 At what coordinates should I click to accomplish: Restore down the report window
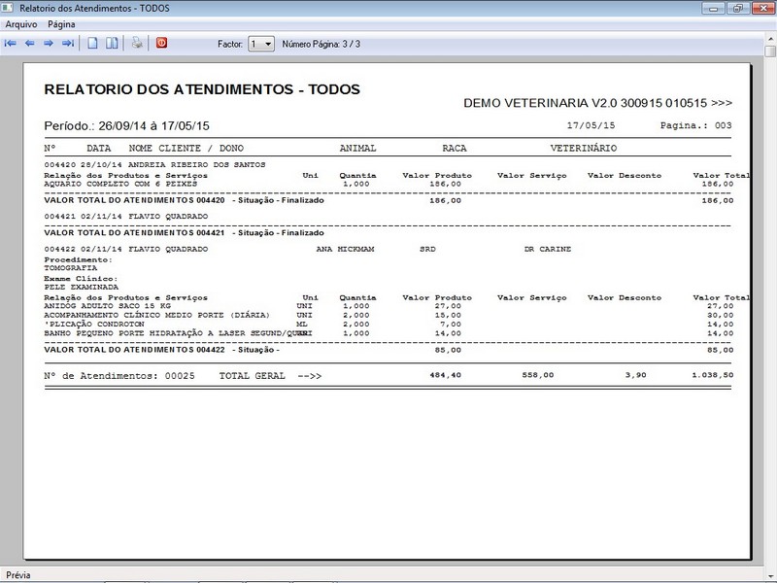click(x=736, y=8)
